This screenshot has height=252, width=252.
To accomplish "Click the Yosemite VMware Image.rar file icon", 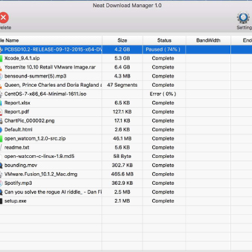I will pyautogui.click(x=1, y=67).
